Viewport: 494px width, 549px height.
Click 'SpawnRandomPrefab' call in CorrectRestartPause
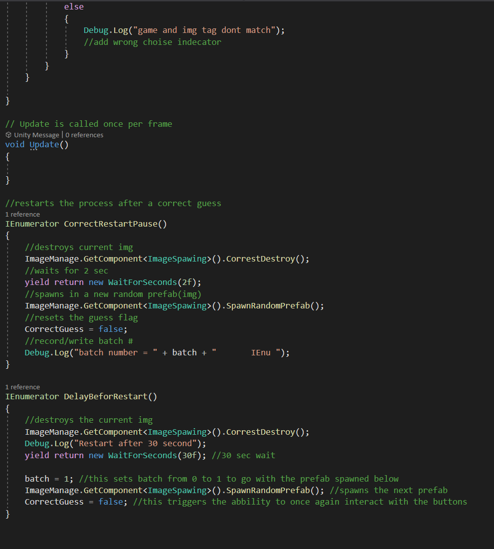(268, 305)
